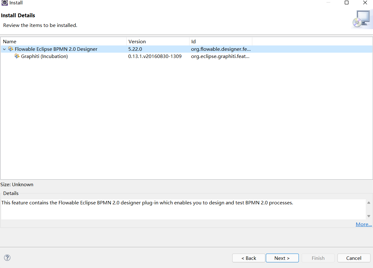373x268 pixels.
Task: Select the Flowable Eclipse BPMN 2.0 Designer row
Action: click(x=63, y=49)
